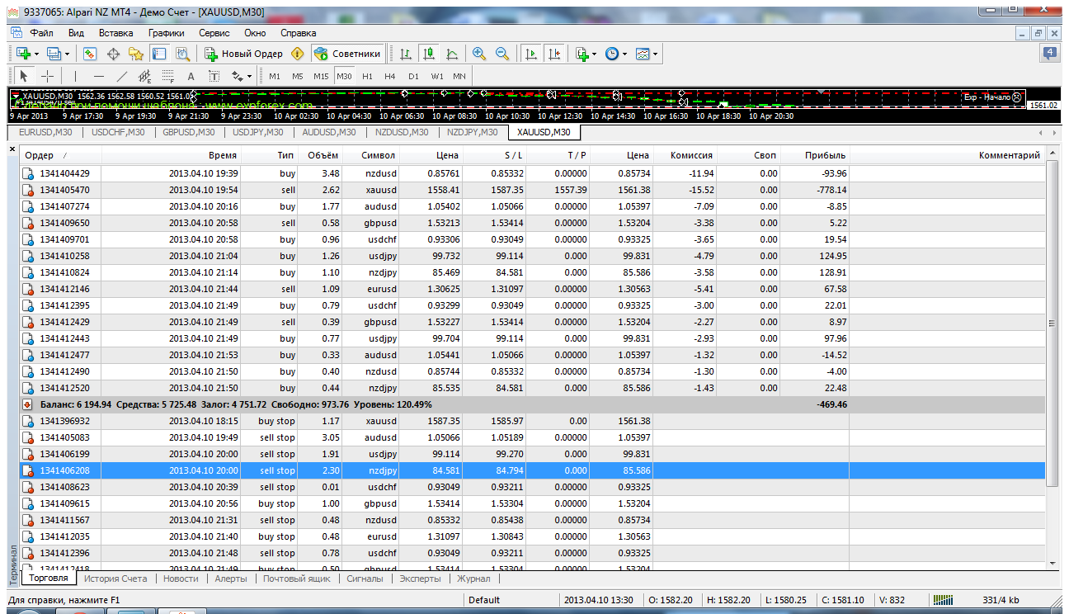Image resolution: width=1069 pixels, height=614 pixels.
Task: Click the Zoom Out magnifier icon
Action: (x=502, y=54)
